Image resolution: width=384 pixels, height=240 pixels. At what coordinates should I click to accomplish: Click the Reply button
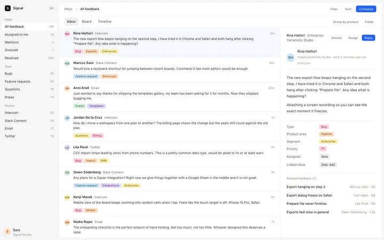click(369, 38)
